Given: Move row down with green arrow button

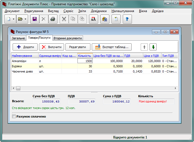Looking at the screenshot, I should point(153,47).
